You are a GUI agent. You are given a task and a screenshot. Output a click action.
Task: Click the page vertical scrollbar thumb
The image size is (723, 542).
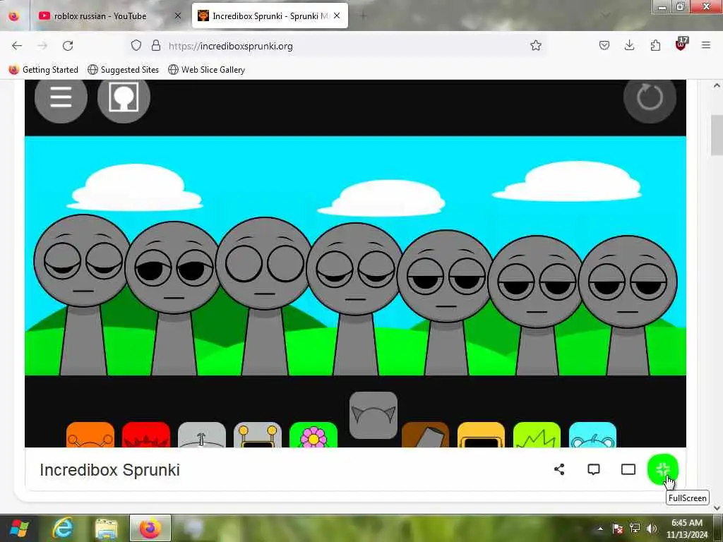point(717,135)
